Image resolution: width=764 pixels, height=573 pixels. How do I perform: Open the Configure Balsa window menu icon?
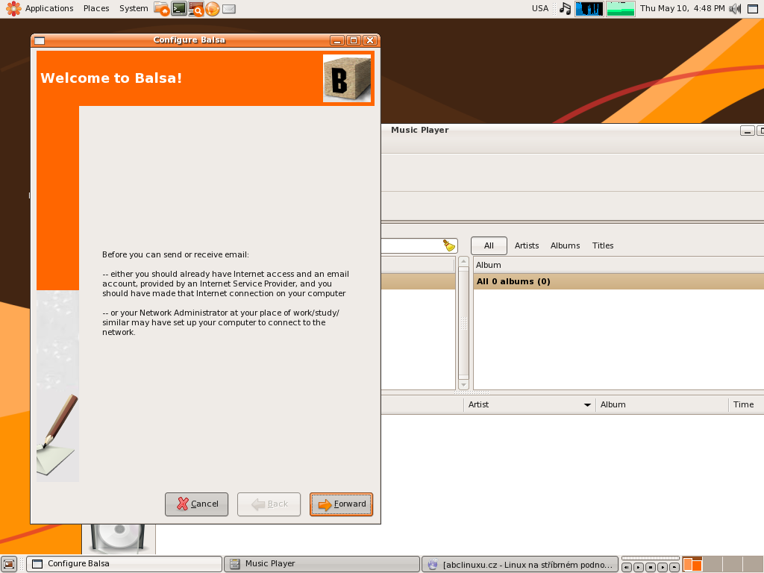coord(40,40)
